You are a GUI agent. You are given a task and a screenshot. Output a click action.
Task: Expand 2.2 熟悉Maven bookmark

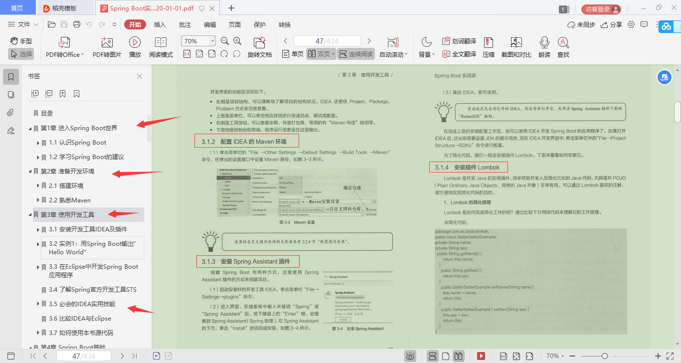38,200
